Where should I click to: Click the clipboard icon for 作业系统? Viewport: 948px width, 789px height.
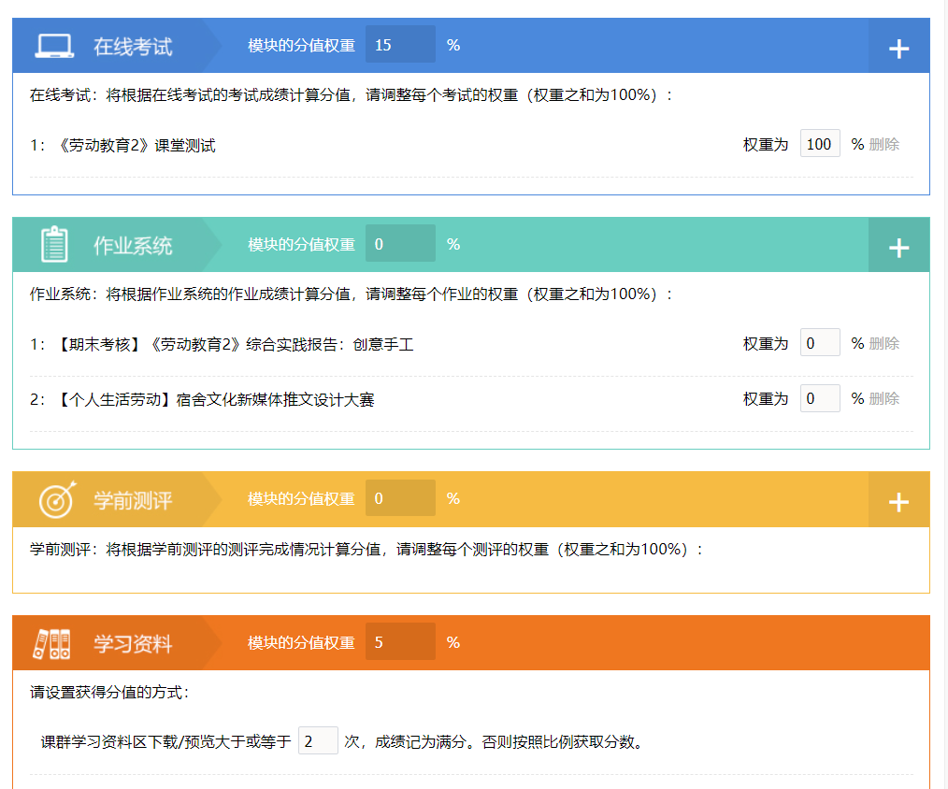pyautogui.click(x=54, y=244)
